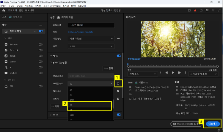Open the scaling fit dropdown in preview

(x=203, y=74)
